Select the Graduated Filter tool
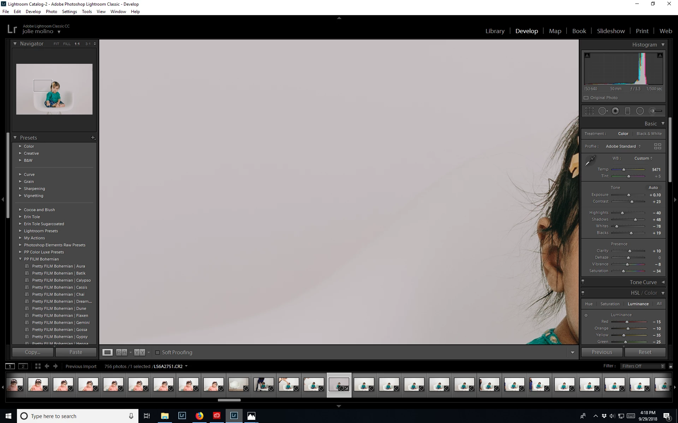The image size is (678, 423). pyautogui.click(x=628, y=111)
